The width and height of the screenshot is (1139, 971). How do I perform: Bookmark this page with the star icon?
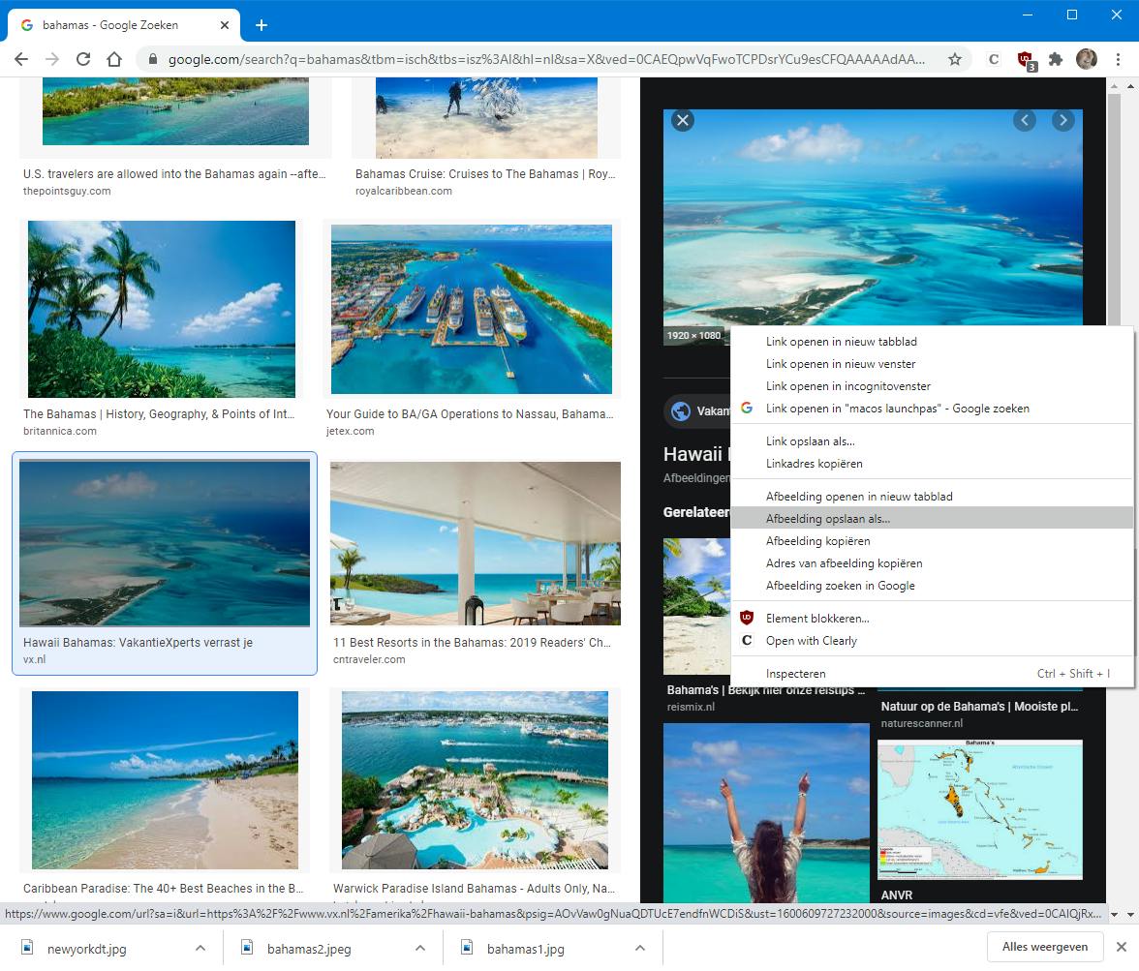(x=955, y=60)
